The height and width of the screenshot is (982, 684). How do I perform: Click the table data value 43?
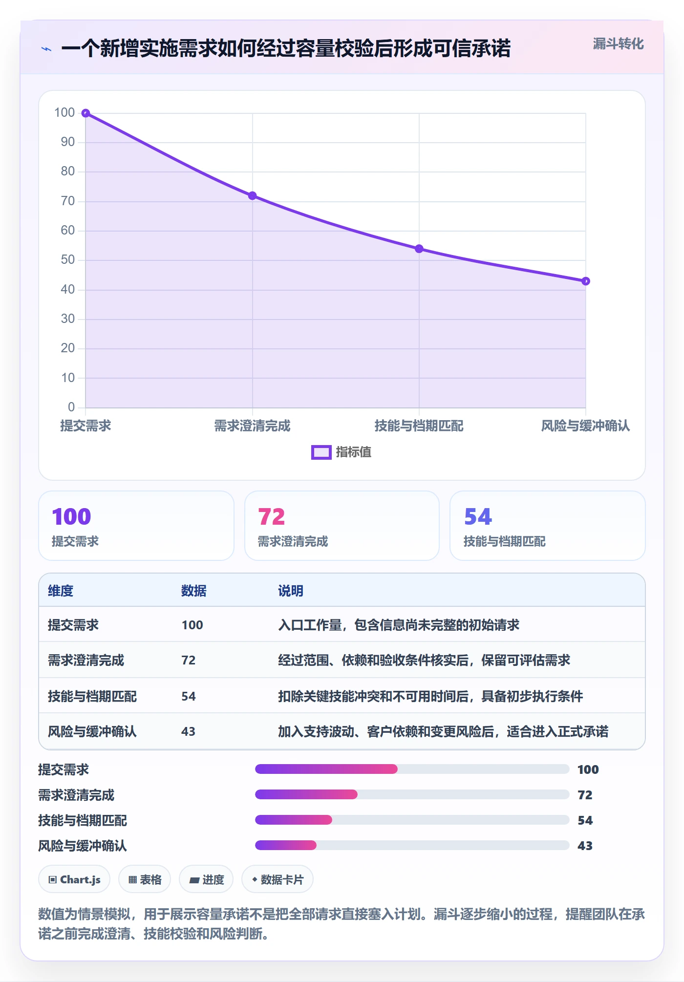pyautogui.click(x=188, y=731)
